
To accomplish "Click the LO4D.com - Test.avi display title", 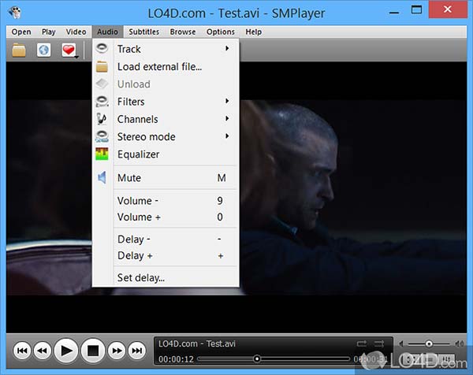I will [x=197, y=343].
